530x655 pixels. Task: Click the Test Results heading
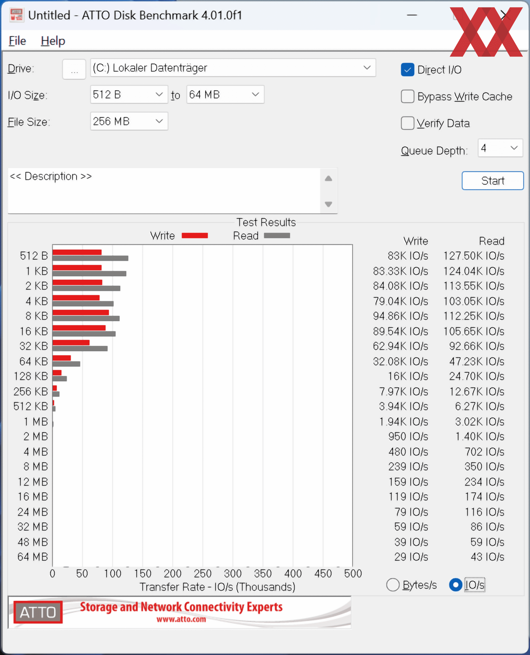266,222
